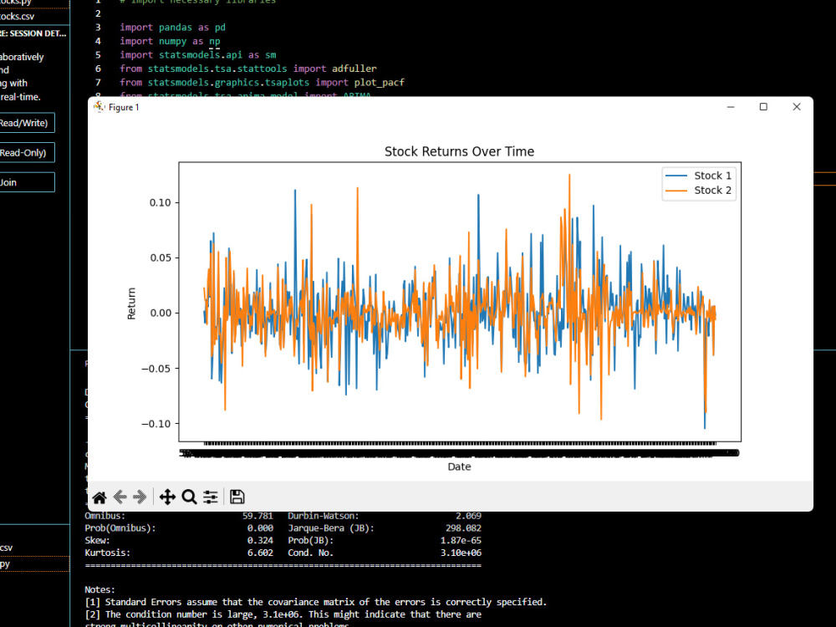
Task: Click the Cond. No. value 3.10e+06
Action: (461, 553)
